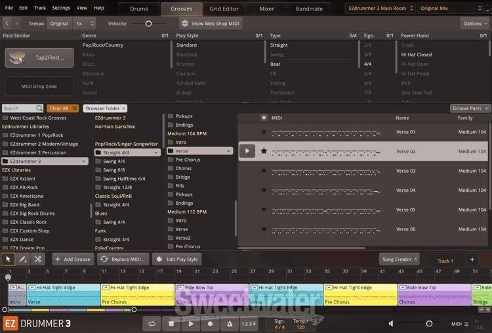The image size is (492, 333).
Task: Check the Bridge folder under Medium 104
Action: point(171,177)
